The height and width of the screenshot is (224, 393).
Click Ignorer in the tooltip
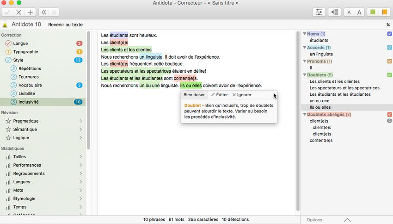(x=242, y=95)
